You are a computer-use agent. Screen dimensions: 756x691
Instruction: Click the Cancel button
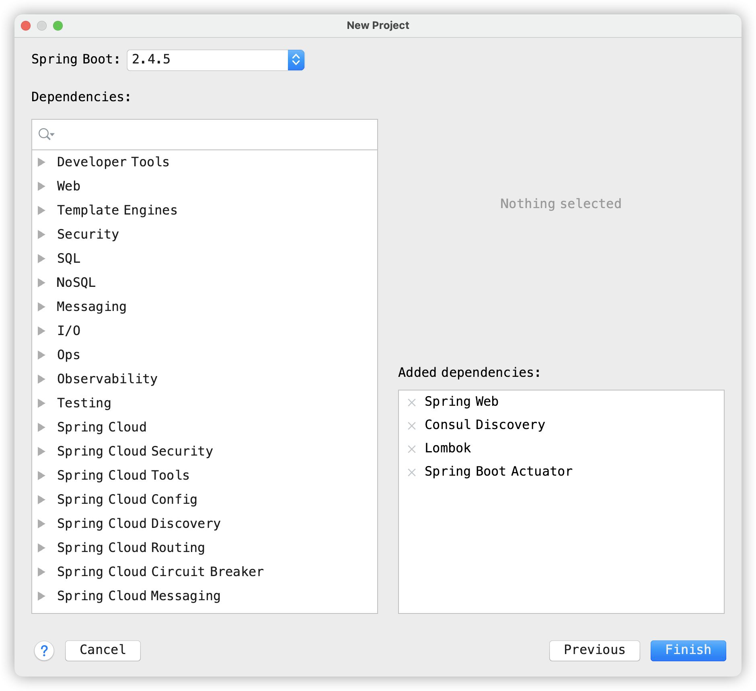point(103,650)
